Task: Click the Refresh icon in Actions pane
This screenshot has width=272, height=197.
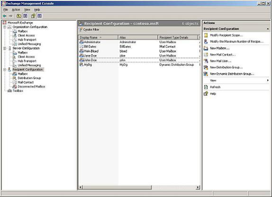Action: click(x=206, y=87)
